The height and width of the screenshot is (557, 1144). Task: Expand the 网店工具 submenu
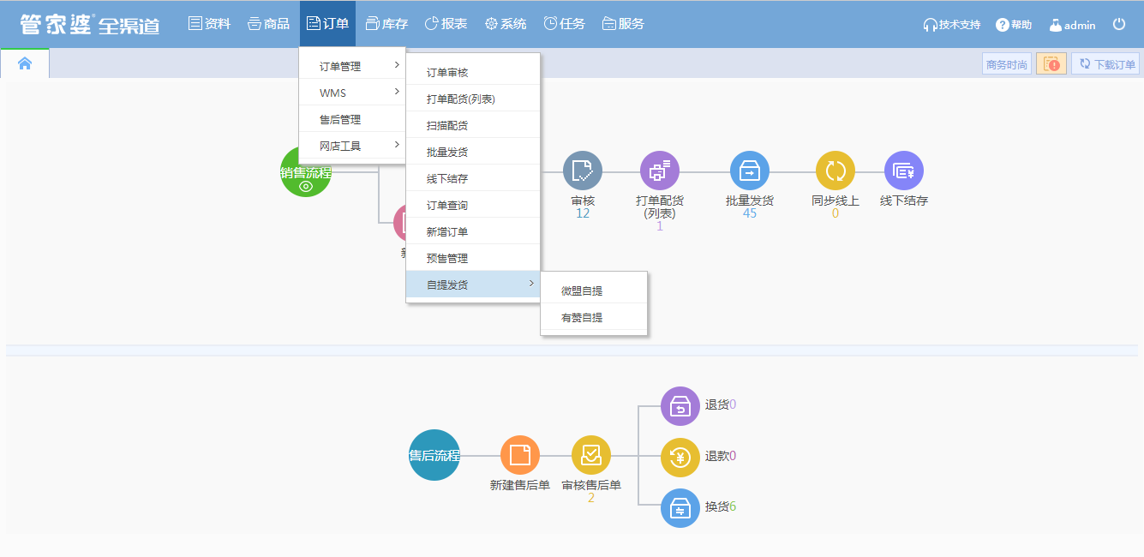(x=351, y=146)
